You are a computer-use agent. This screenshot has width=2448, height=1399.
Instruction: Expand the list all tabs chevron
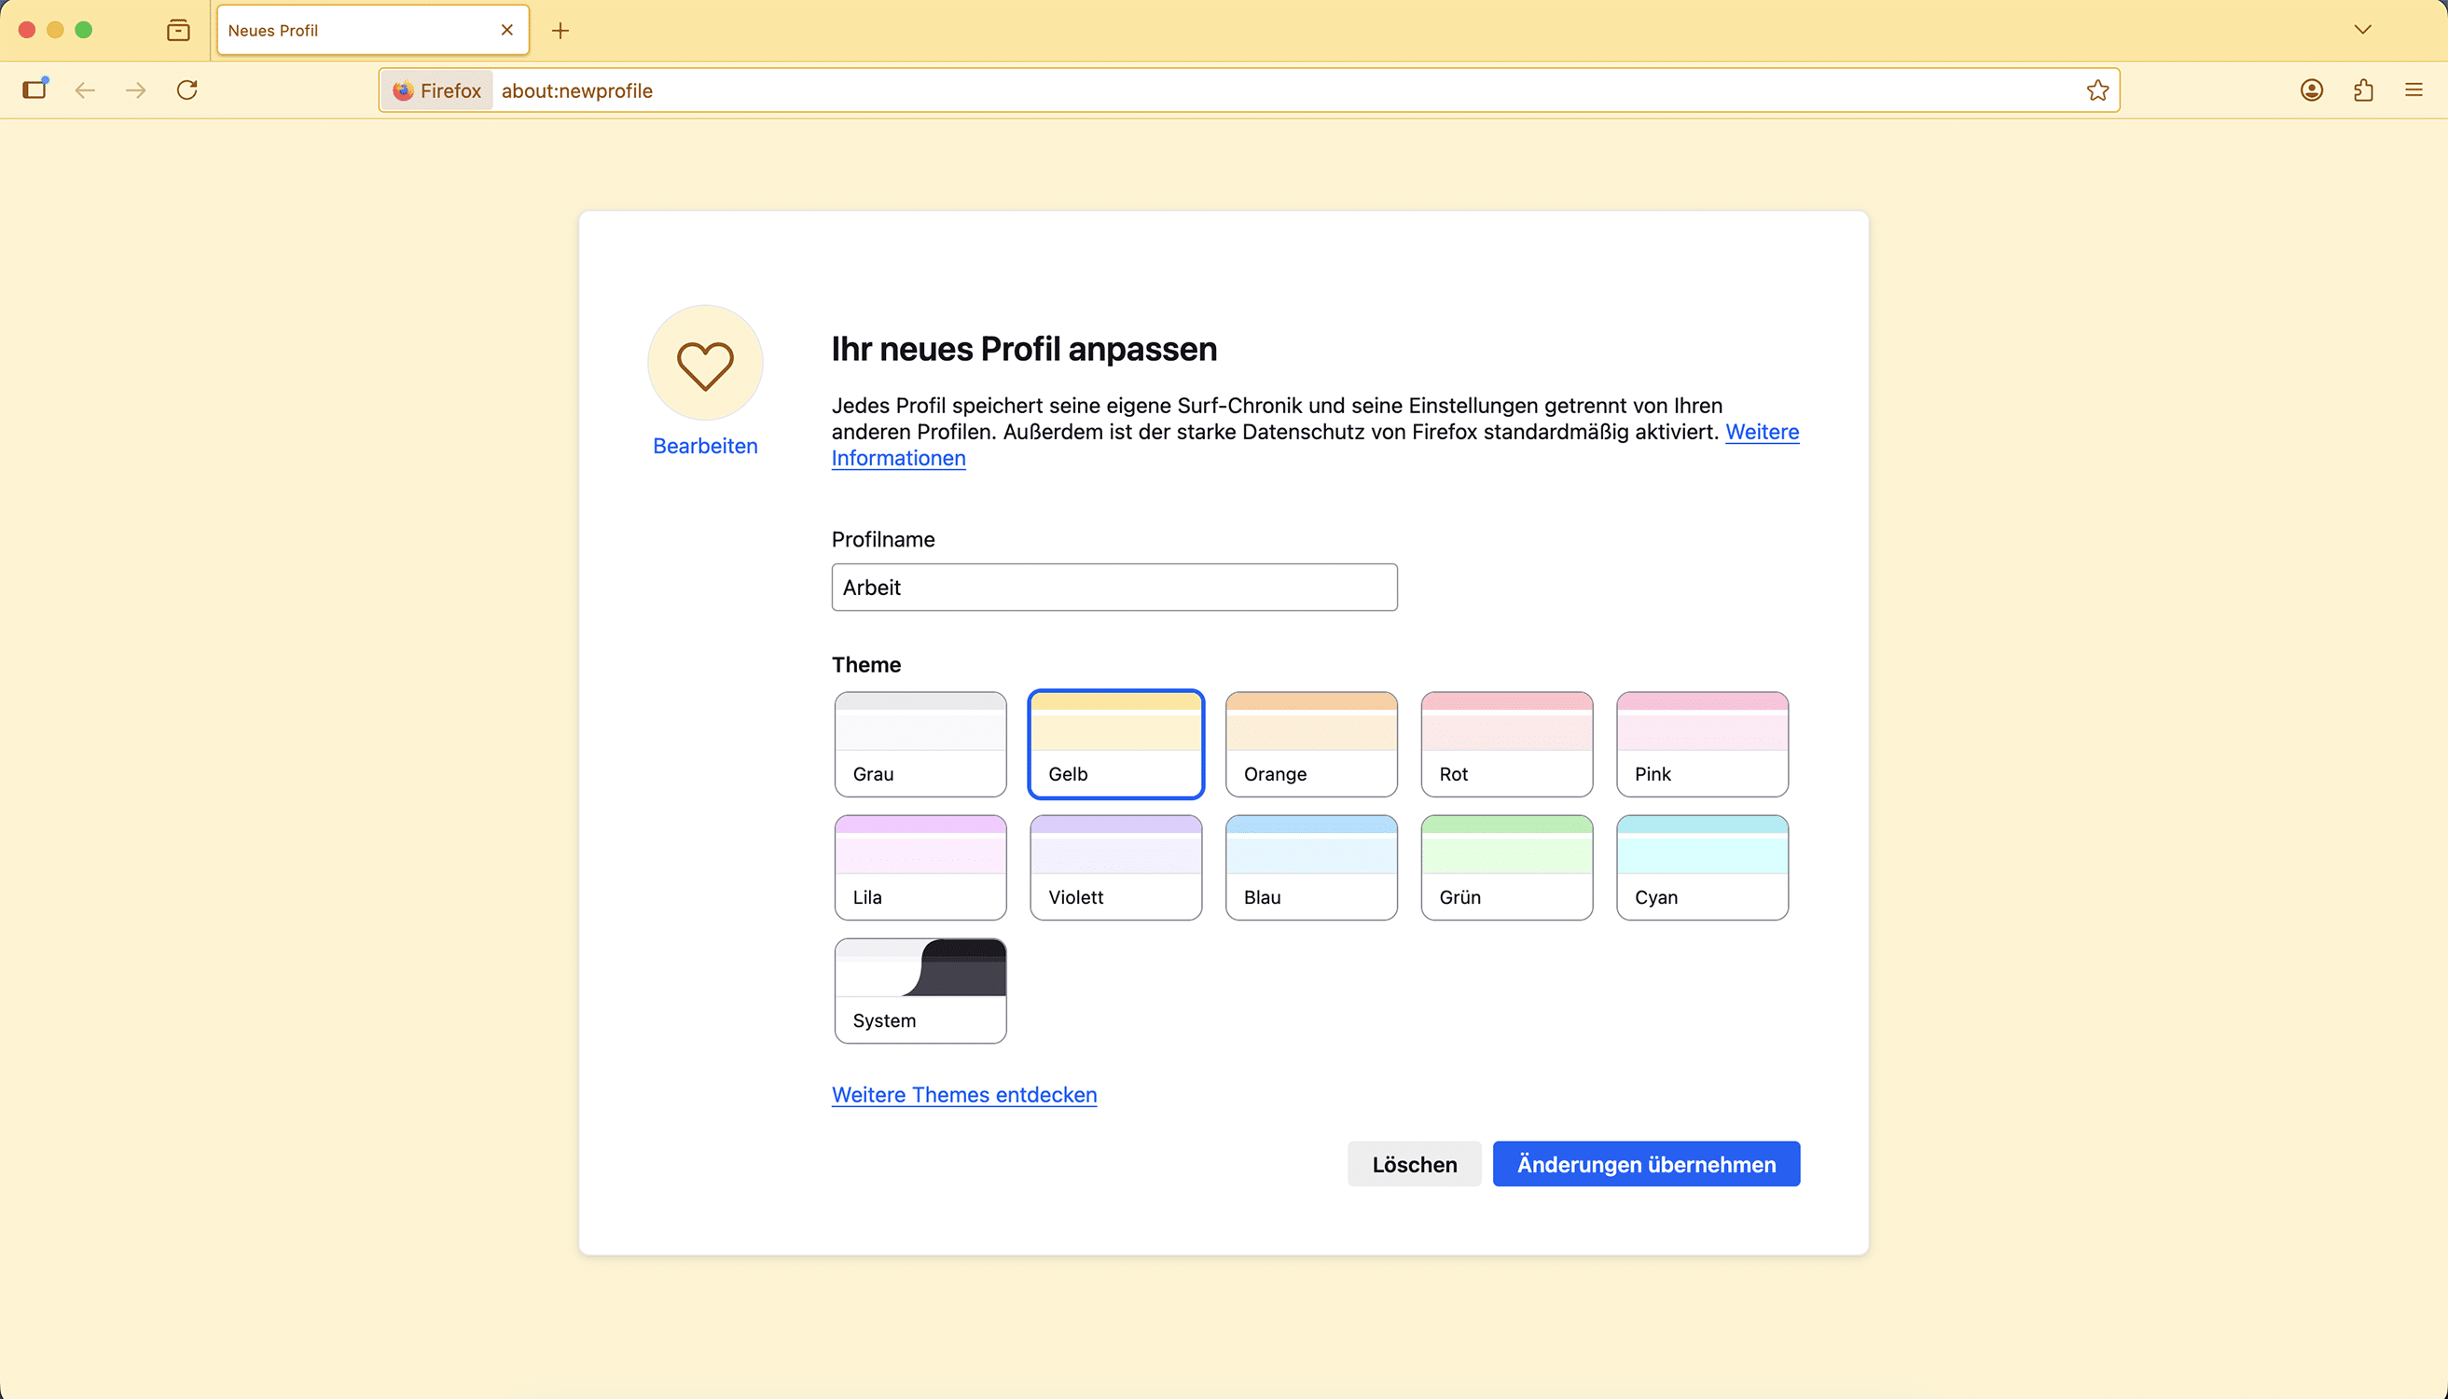[2362, 30]
